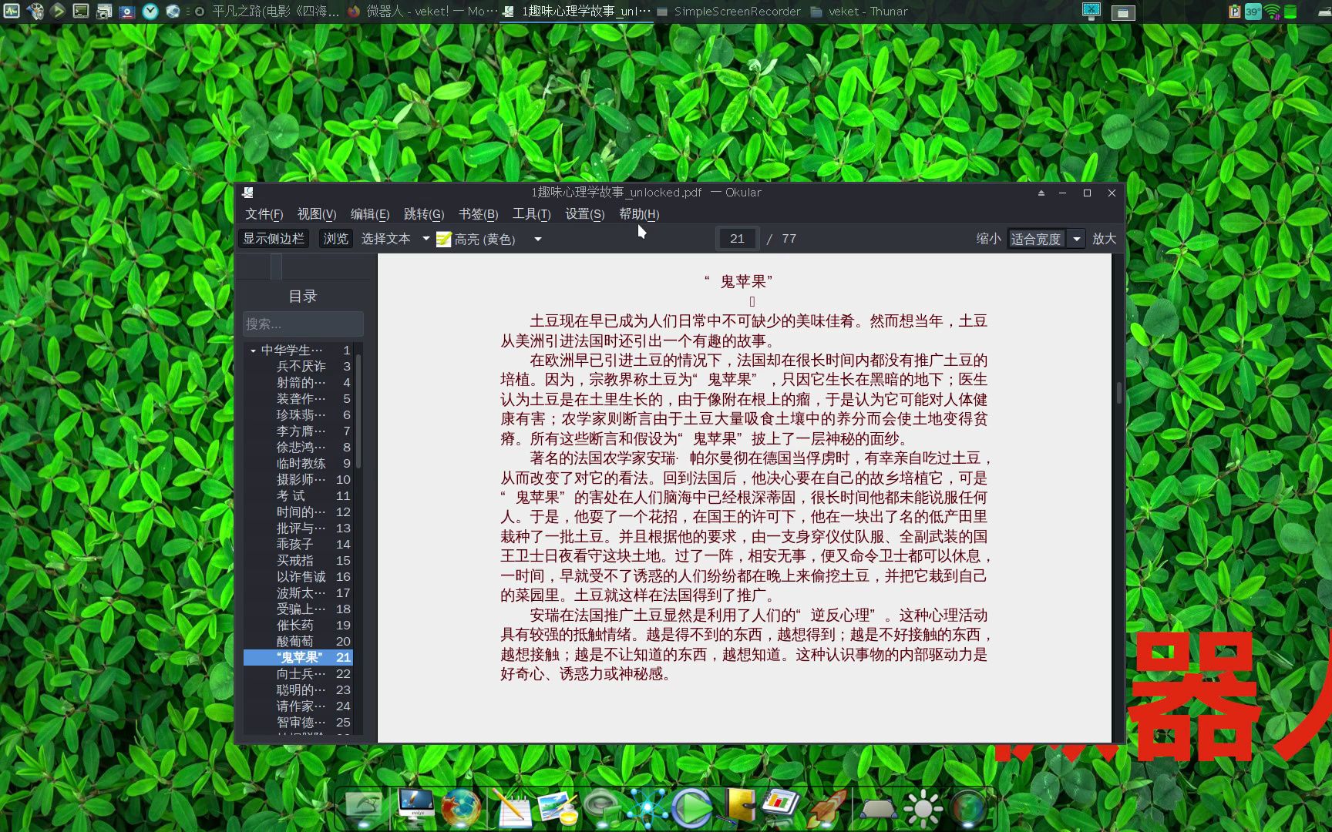Launch the green play media dock icon
This screenshot has height=832, width=1332.
tap(692, 807)
